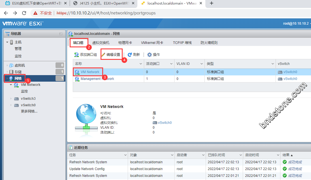This screenshot has height=180, width=311.
Task: Switch to the 端口组 tab
Action: click(78, 43)
